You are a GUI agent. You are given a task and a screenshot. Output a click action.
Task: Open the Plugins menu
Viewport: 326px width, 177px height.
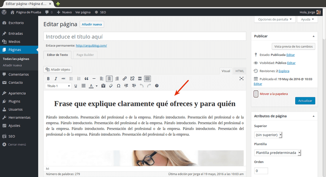tap(19, 101)
